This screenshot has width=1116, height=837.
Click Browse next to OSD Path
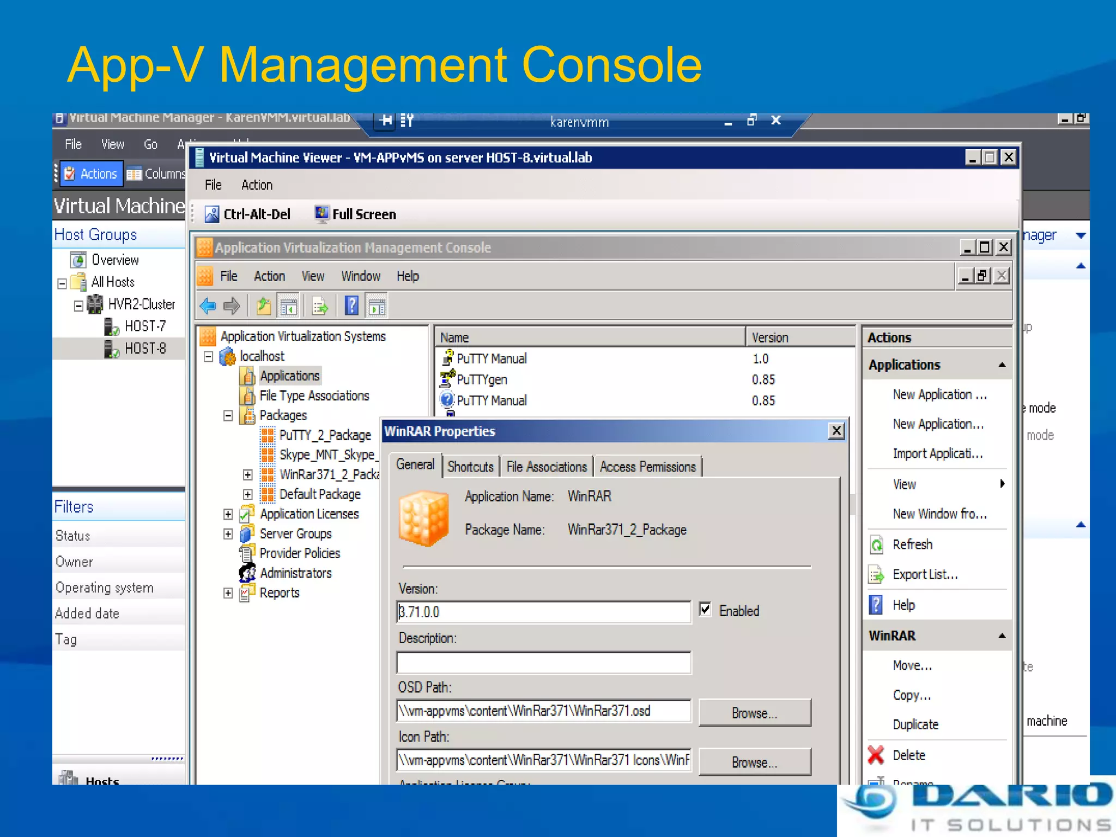coord(755,713)
